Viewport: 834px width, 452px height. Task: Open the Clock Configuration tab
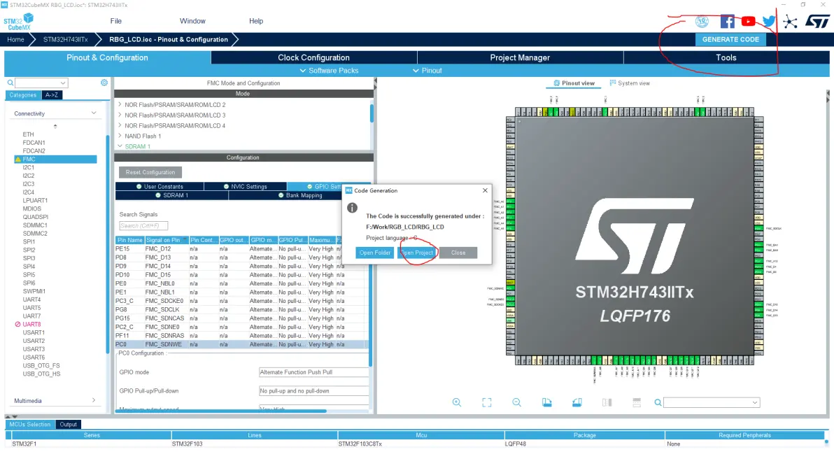click(x=313, y=58)
